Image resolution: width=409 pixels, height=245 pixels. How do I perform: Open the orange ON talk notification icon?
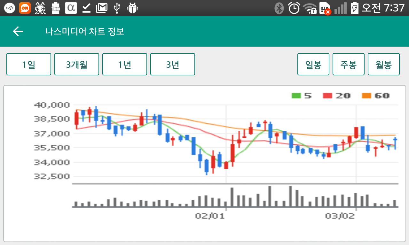pos(25,8)
